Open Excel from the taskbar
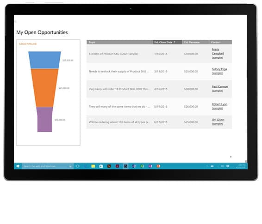Screen dimensions: 262x224 pyautogui.click(x=142, y=166)
